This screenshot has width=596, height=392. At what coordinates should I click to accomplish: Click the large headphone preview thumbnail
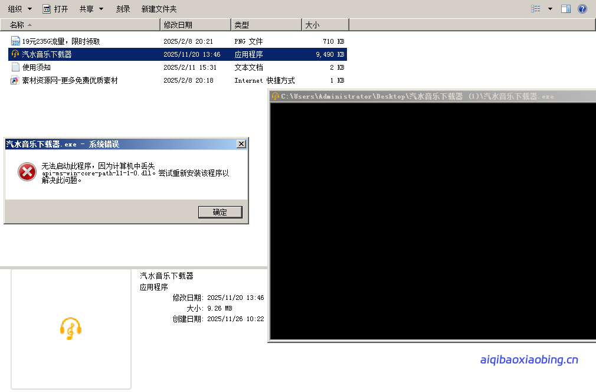point(71,328)
